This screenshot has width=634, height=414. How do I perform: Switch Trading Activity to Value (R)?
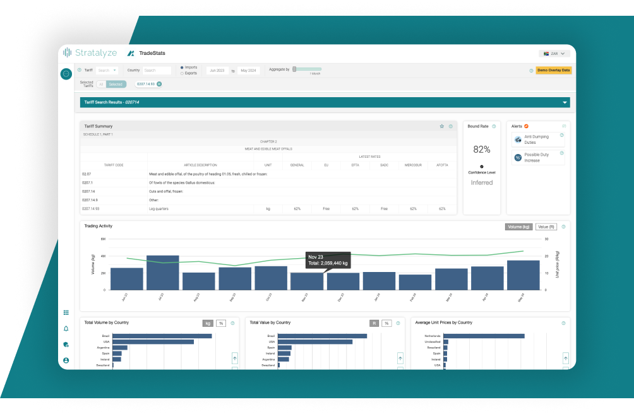(x=546, y=227)
